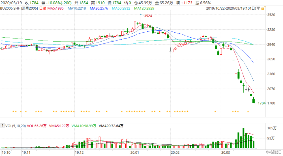Click the 20.03 label on time axis
Screen dimensions: 283x156
(226, 152)
